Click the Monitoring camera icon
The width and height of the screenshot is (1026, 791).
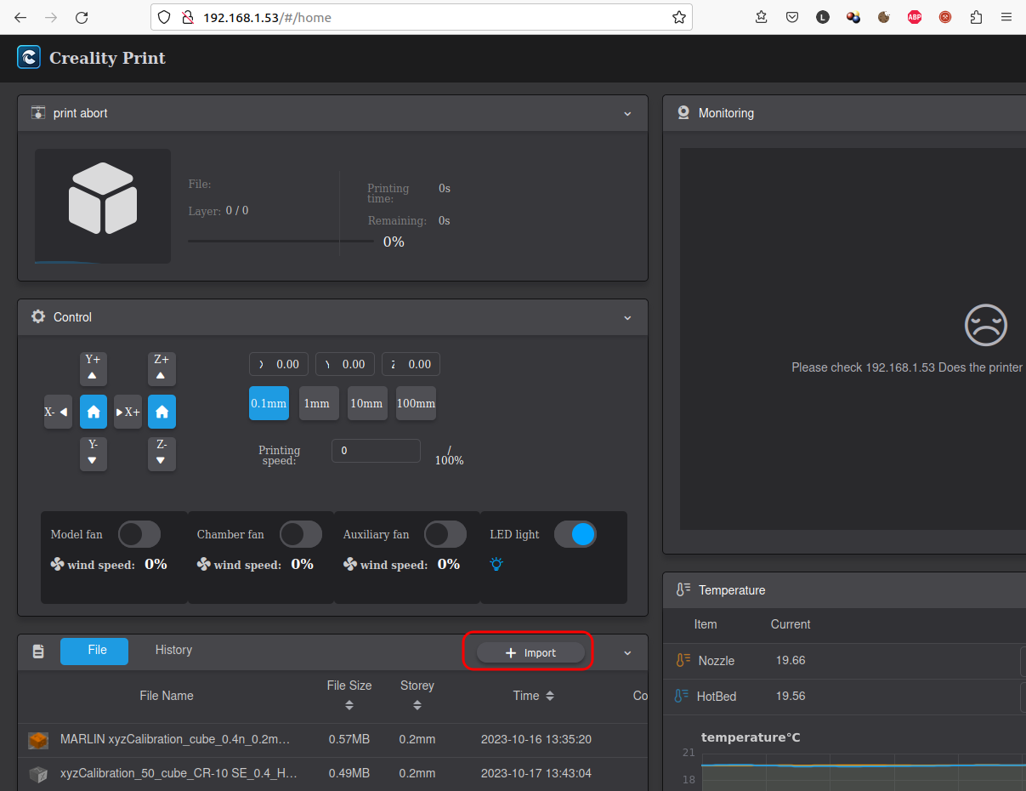(x=683, y=112)
